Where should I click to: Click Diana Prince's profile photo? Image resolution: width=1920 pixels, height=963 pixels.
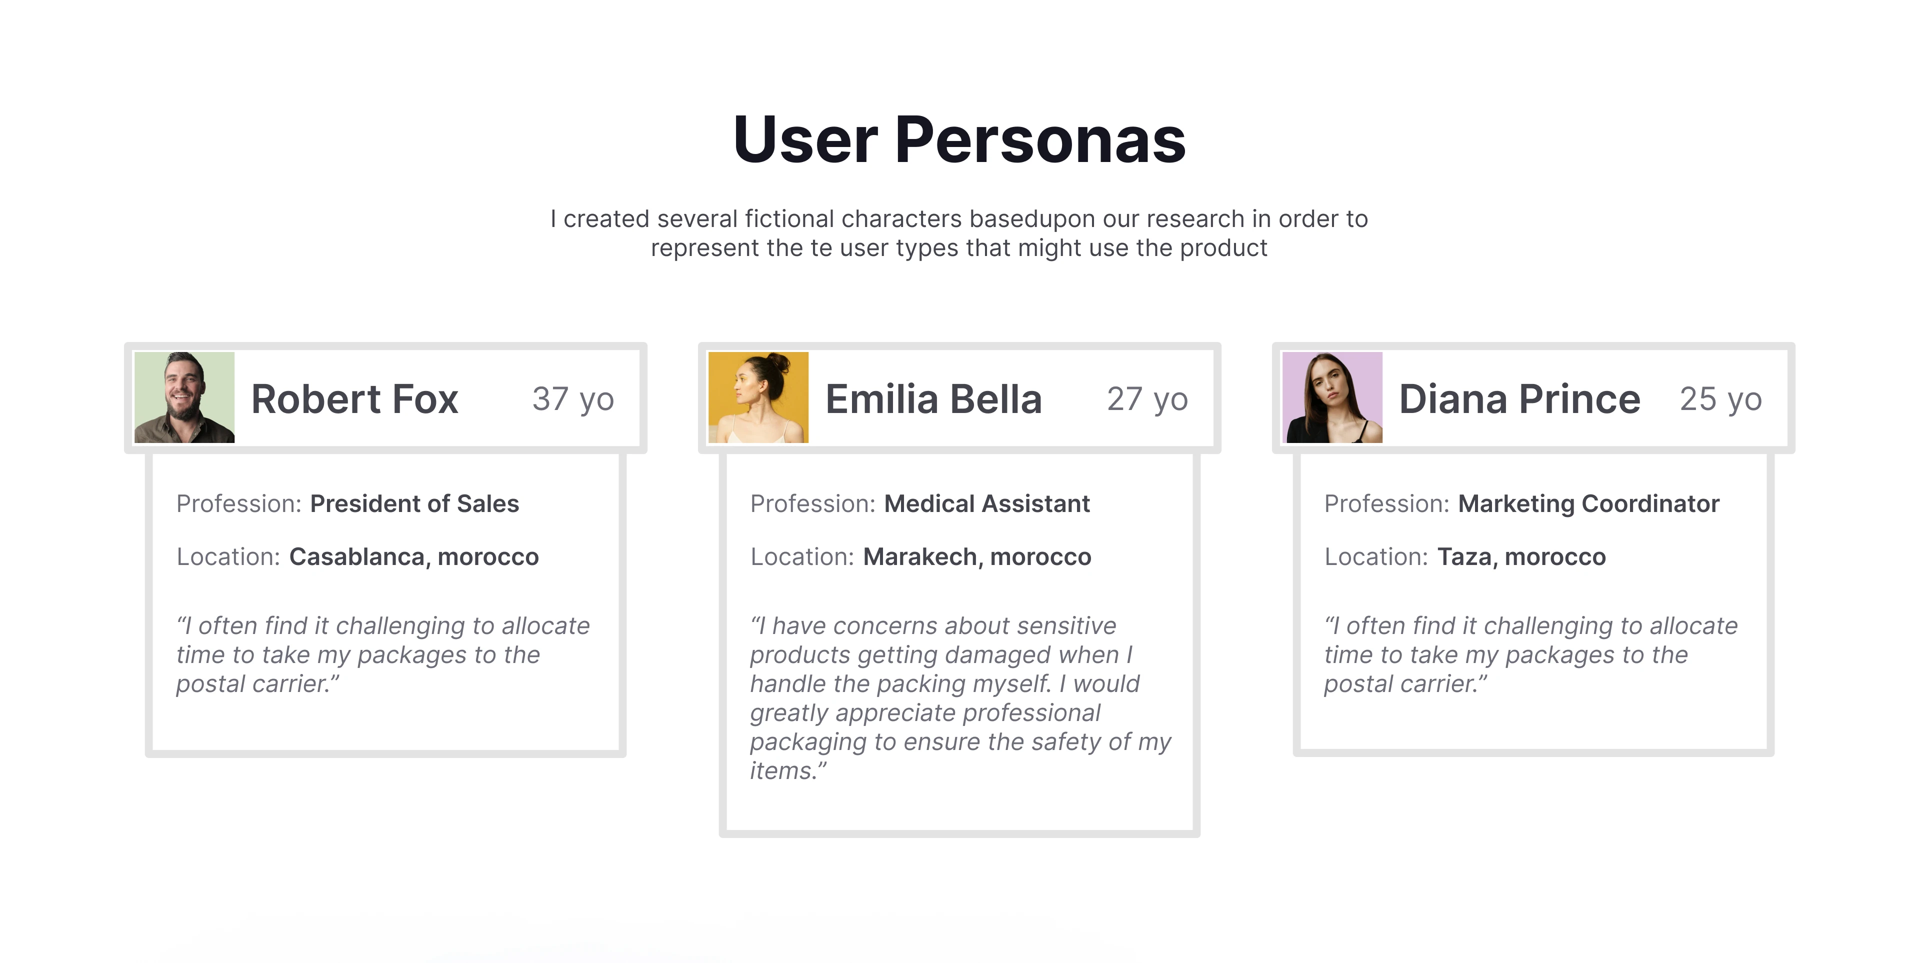coord(1332,397)
